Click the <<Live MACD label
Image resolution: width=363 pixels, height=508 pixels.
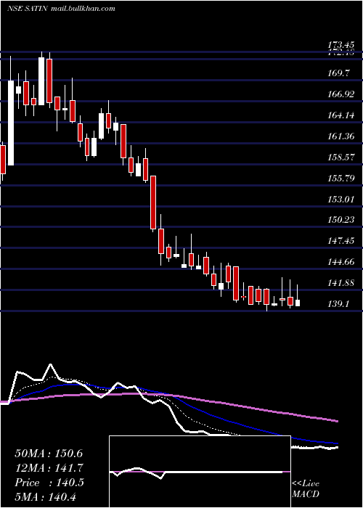pyautogui.click(x=306, y=489)
